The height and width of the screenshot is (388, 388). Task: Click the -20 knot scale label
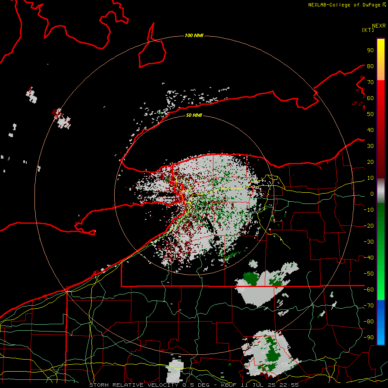369,225
